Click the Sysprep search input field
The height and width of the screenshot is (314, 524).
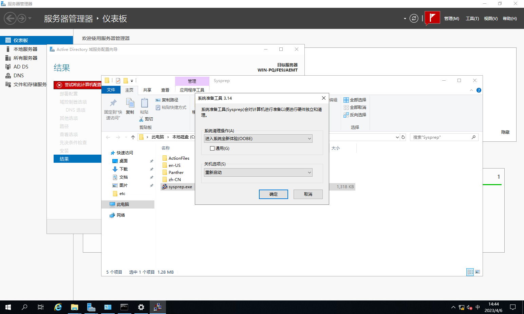click(x=441, y=137)
